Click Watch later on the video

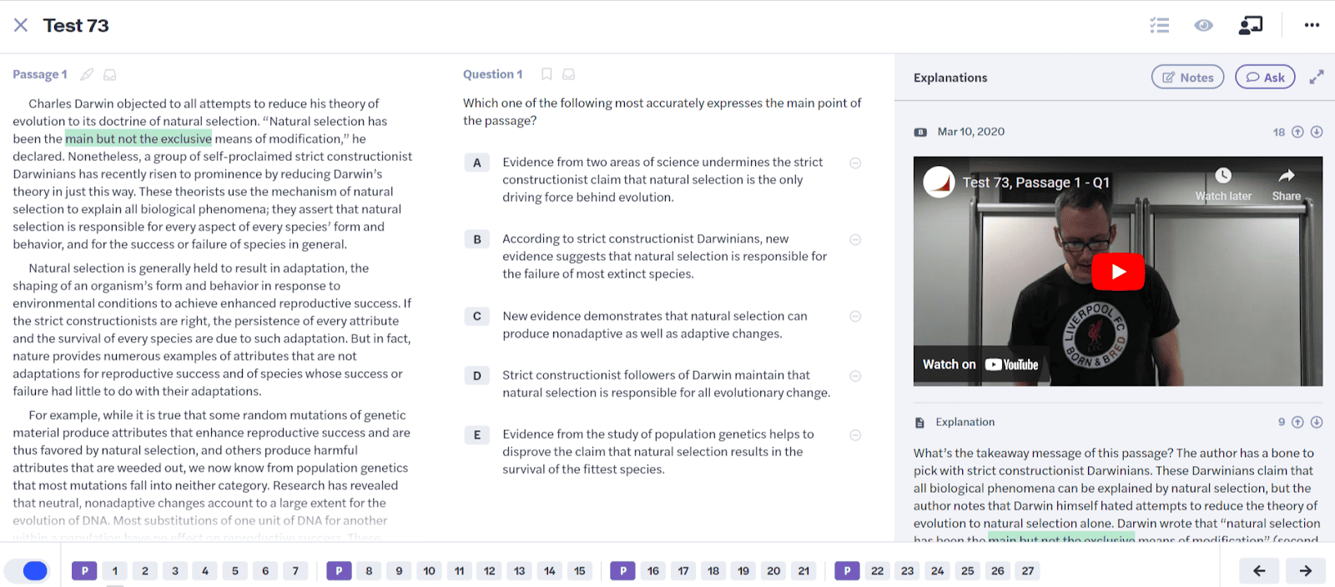pos(1223,184)
